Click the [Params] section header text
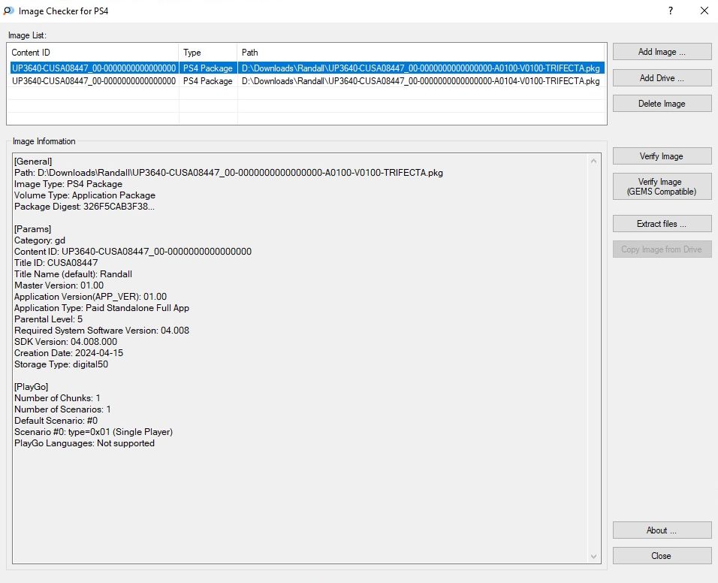This screenshot has height=583, width=718. [32, 229]
